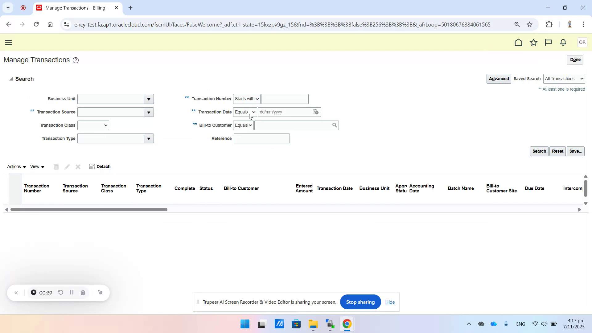
Task: Open the navigator hamburger menu
Action: 8,42
